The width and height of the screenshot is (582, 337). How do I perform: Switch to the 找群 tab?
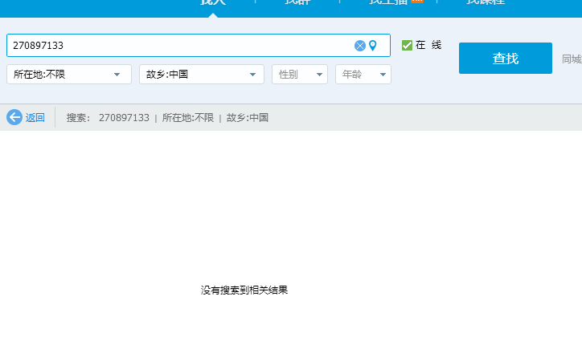click(297, 2)
